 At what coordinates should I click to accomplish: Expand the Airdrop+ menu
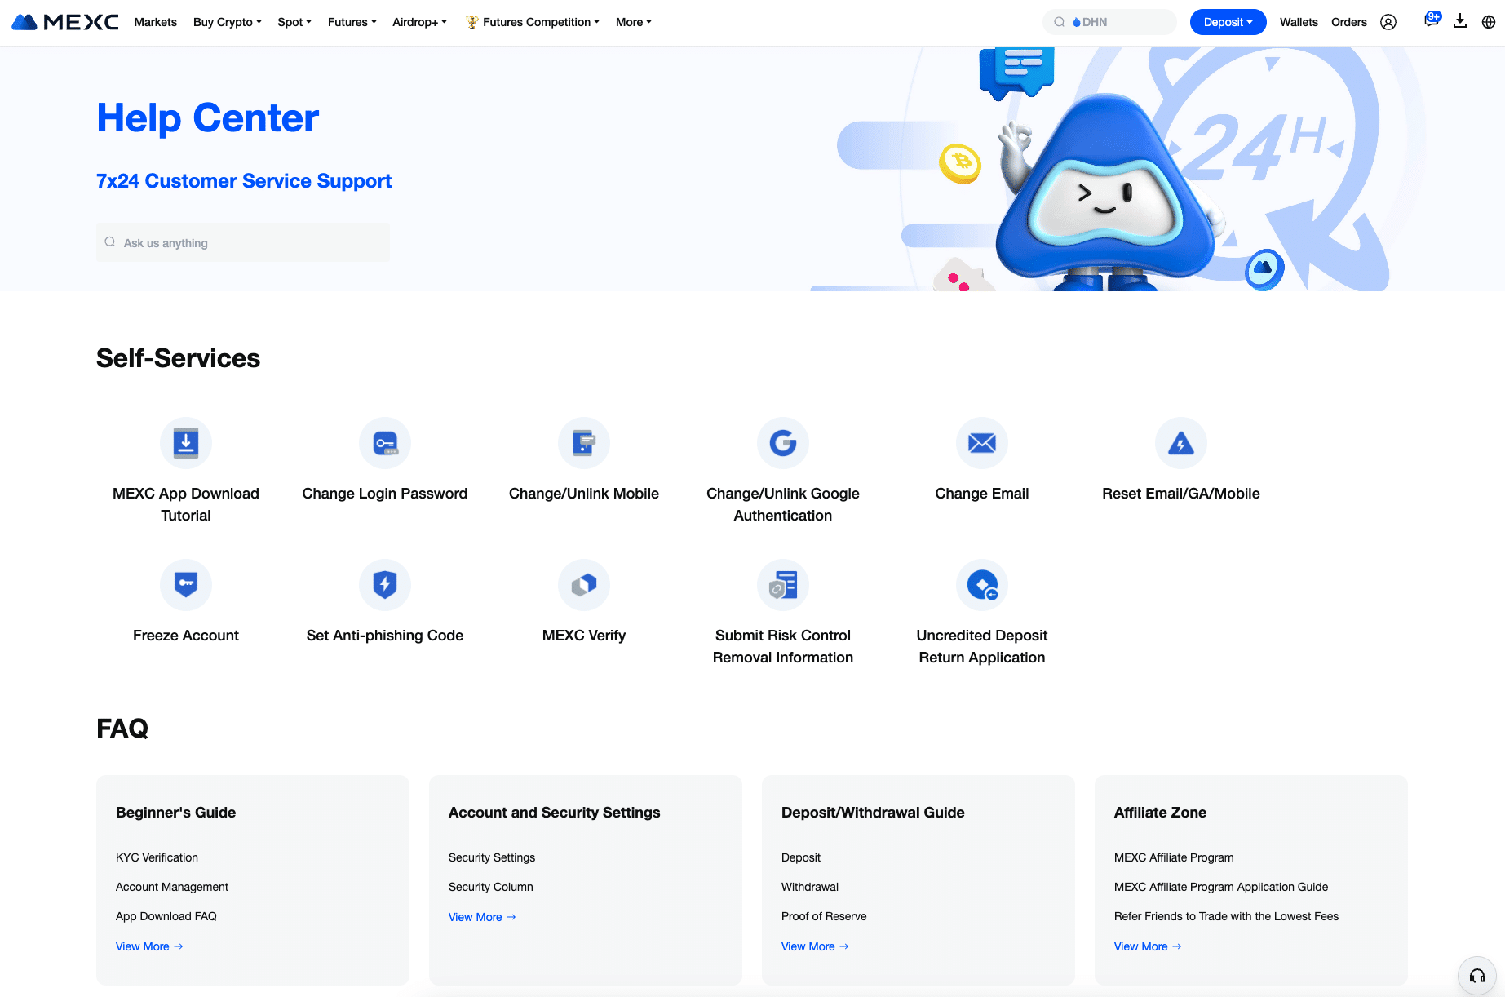pos(420,22)
